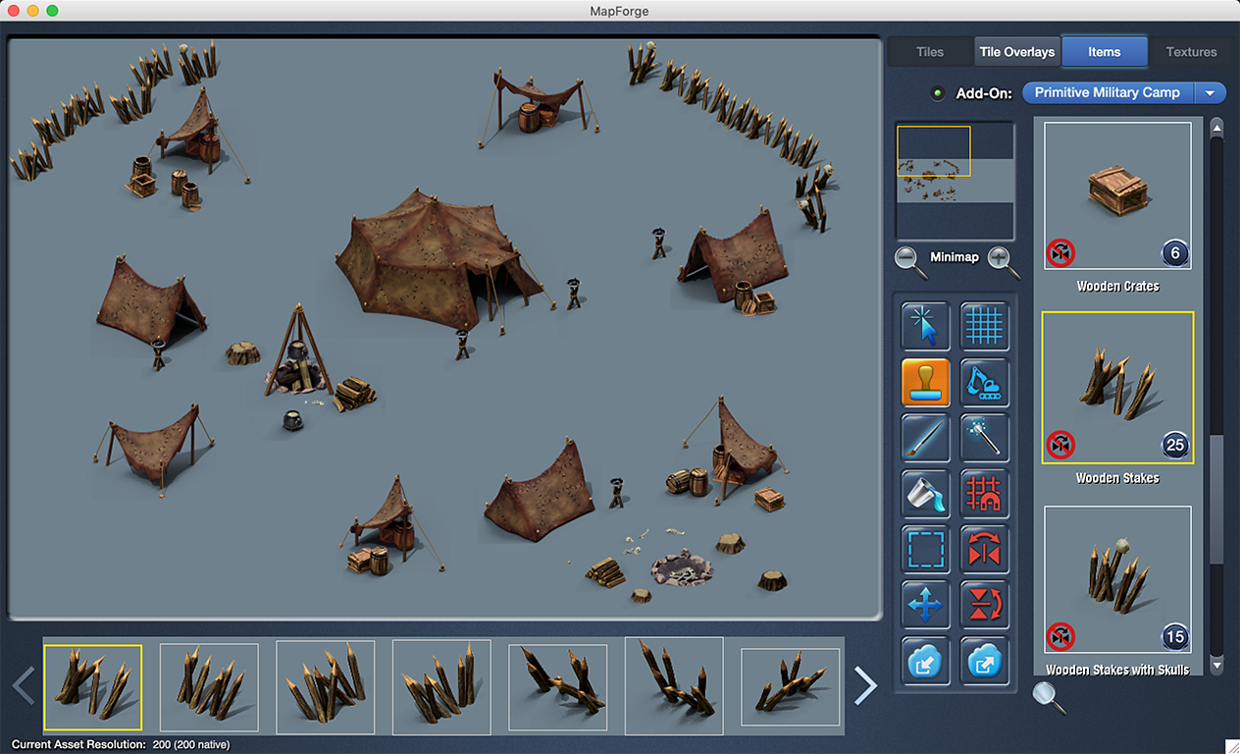The image size is (1240, 754).
Task: Go to next variants with right arrow
Action: 865,685
